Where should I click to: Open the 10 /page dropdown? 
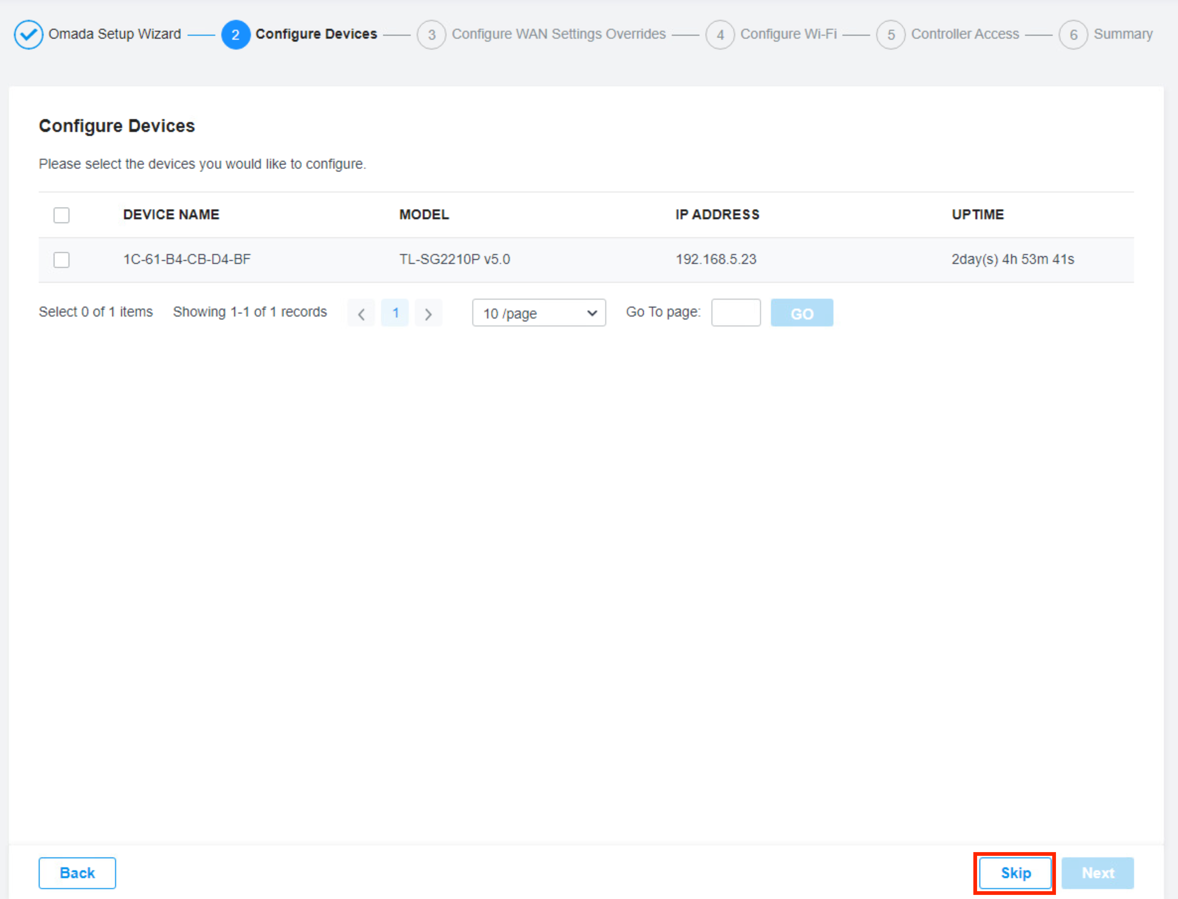539,313
